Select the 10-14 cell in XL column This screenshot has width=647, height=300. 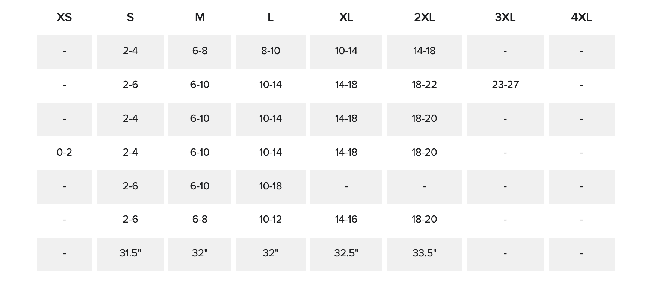click(x=346, y=51)
